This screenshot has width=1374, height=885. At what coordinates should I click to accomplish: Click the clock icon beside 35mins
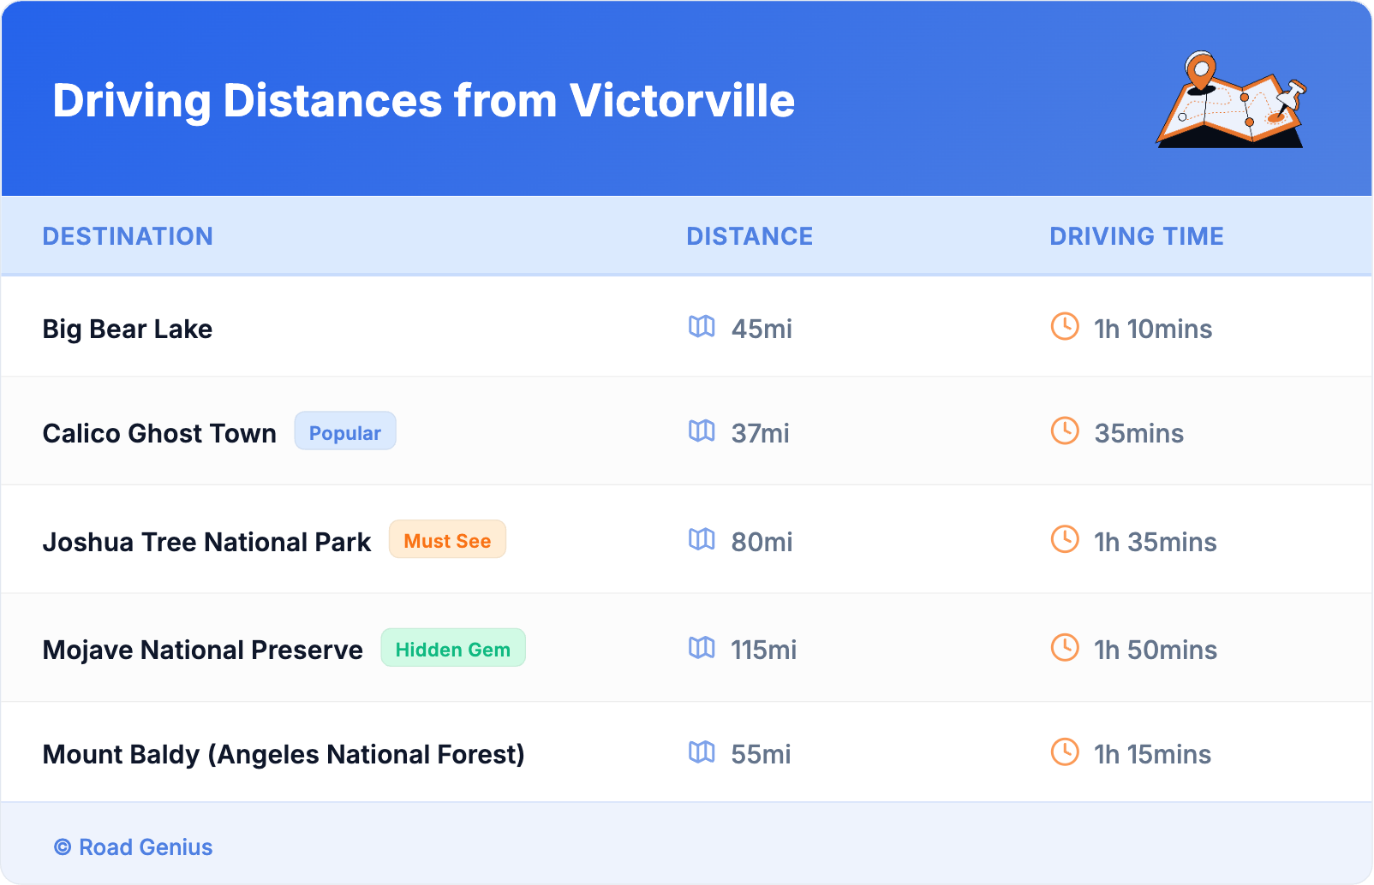1065,431
